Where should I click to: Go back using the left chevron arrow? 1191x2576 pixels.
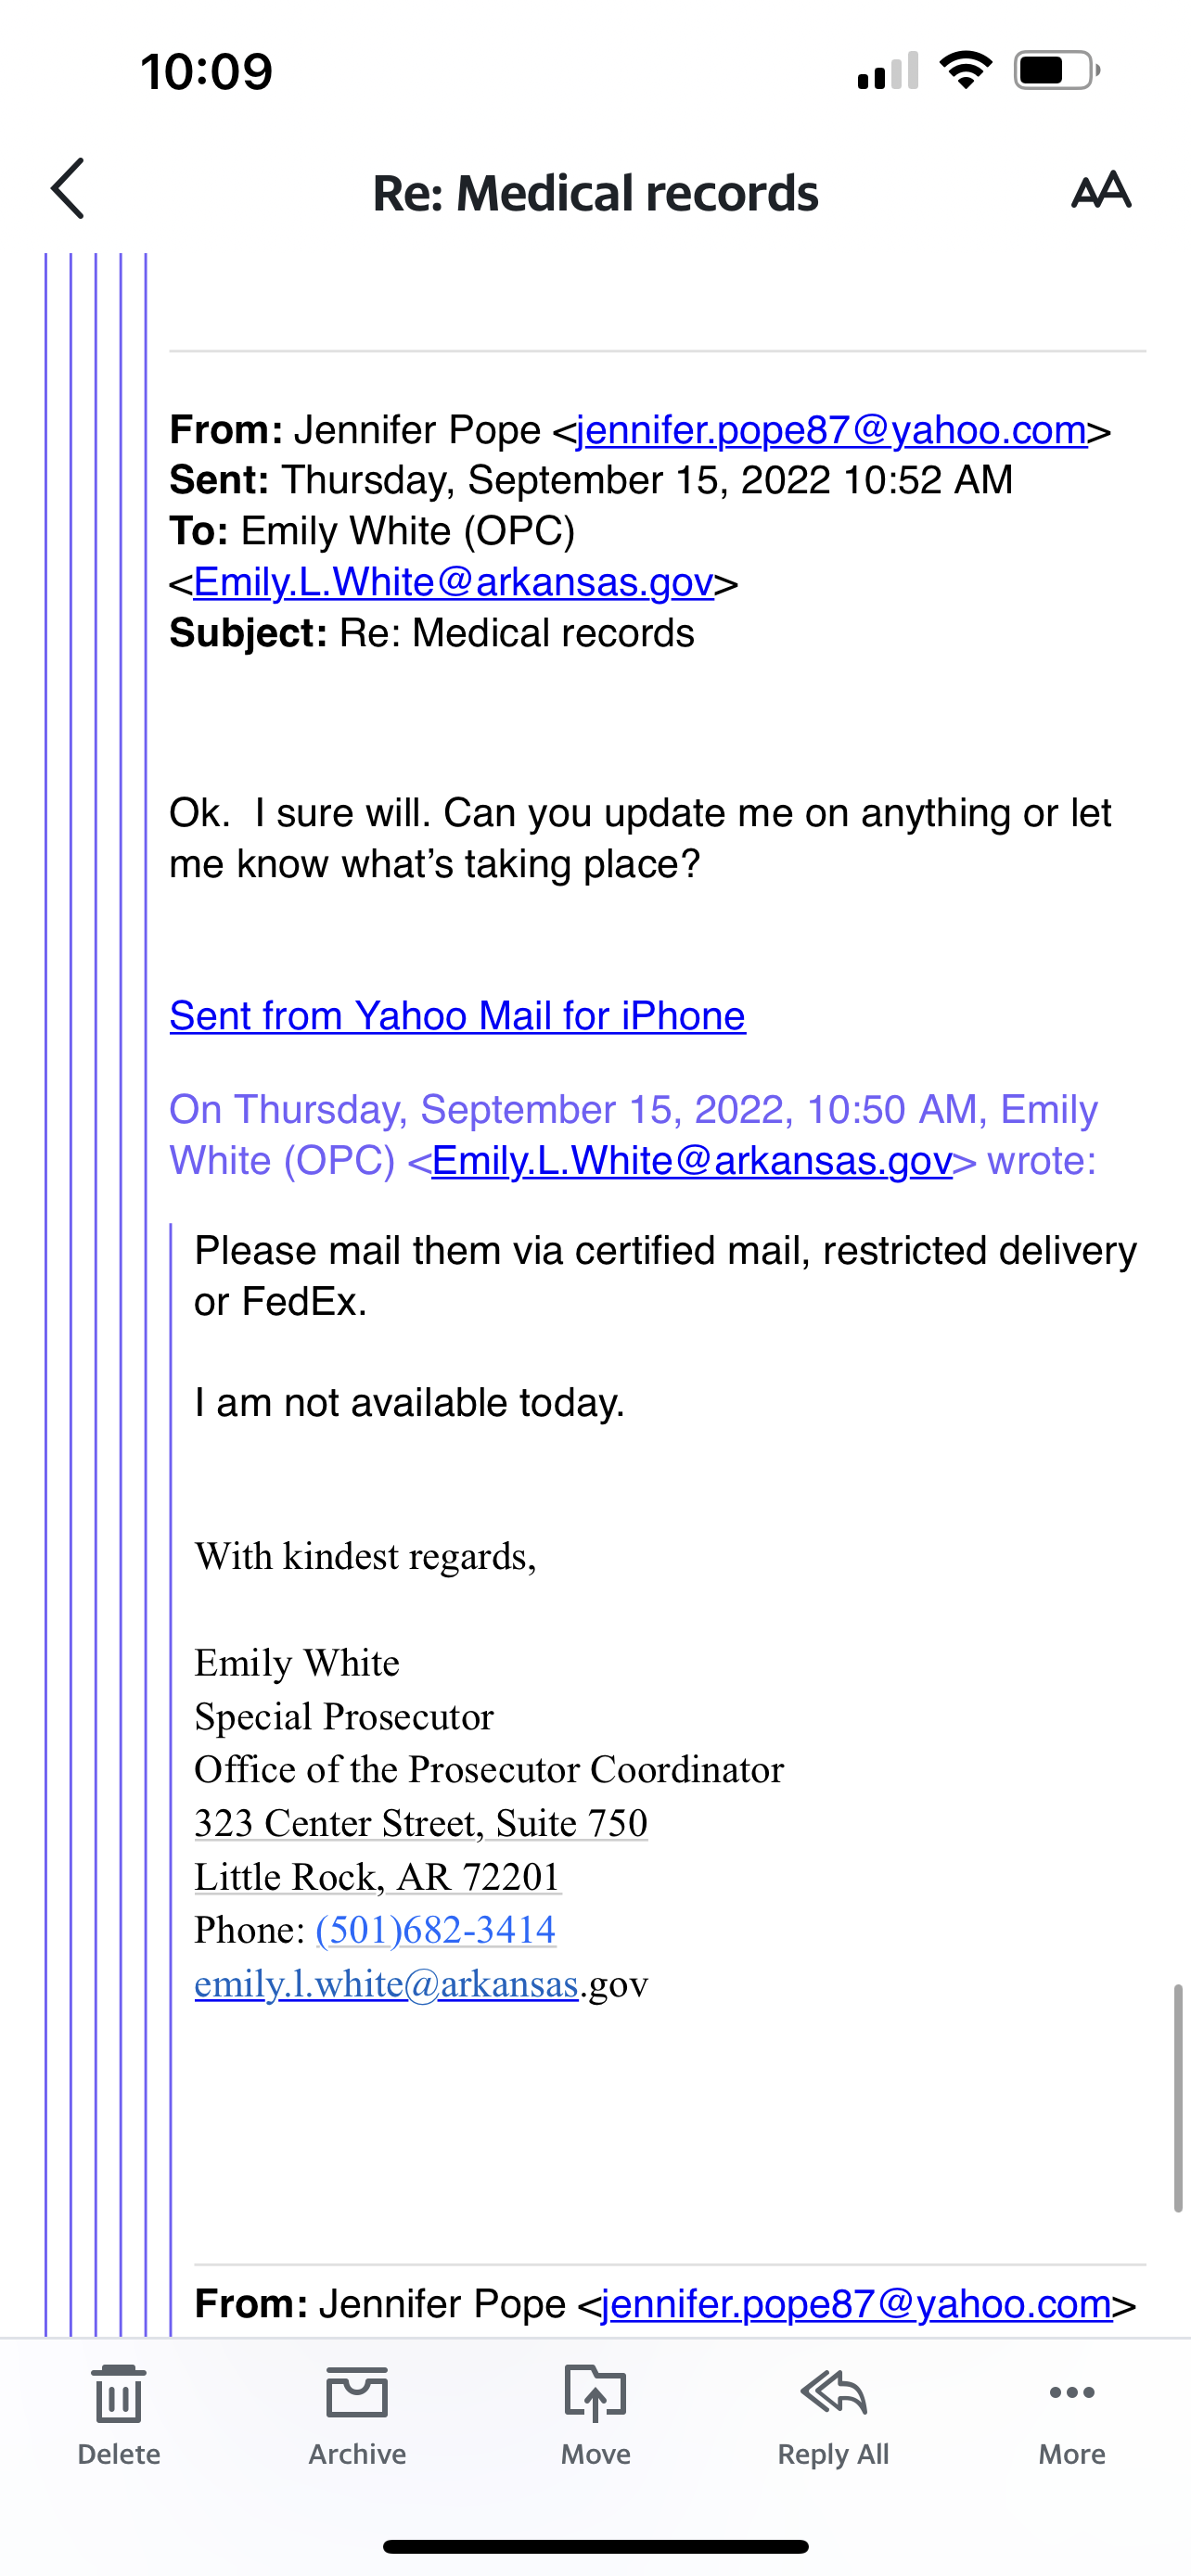(67, 188)
